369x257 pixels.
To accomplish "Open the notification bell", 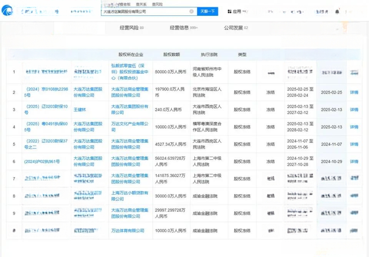I will (337, 12).
